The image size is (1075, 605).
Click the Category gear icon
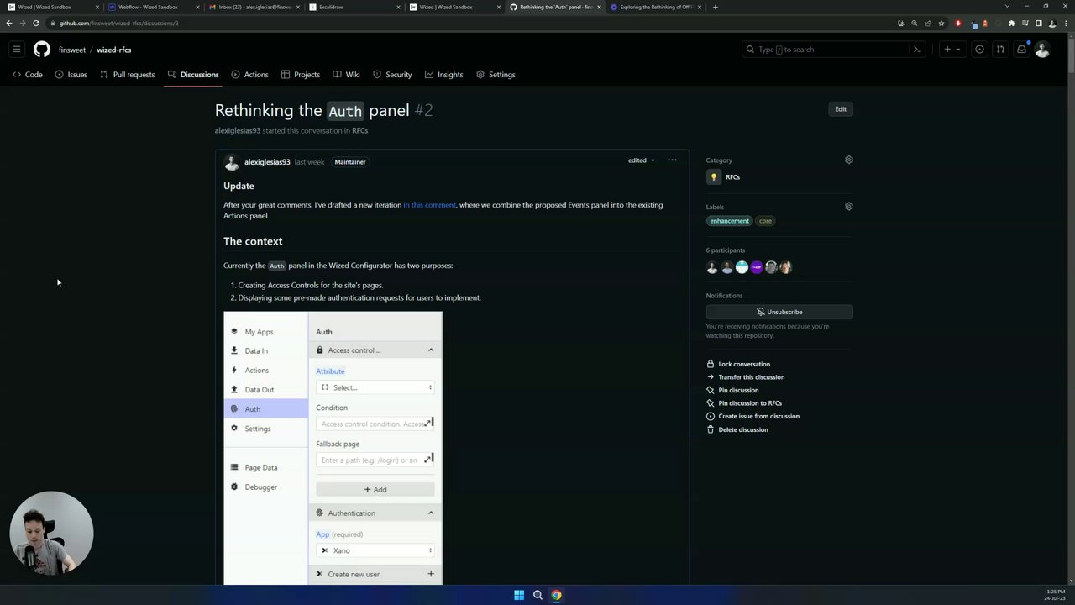[848, 160]
